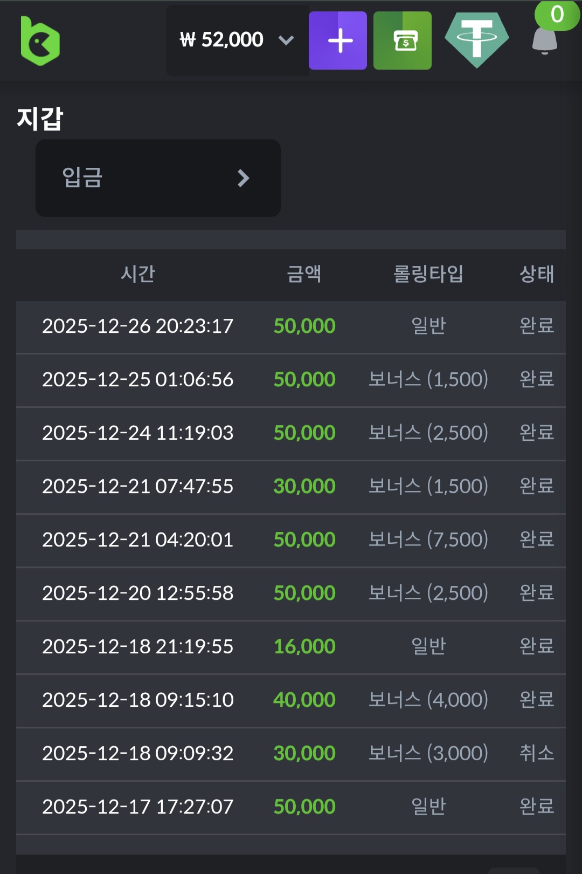
Task: Click the green BC logo icon
Action: [x=40, y=41]
